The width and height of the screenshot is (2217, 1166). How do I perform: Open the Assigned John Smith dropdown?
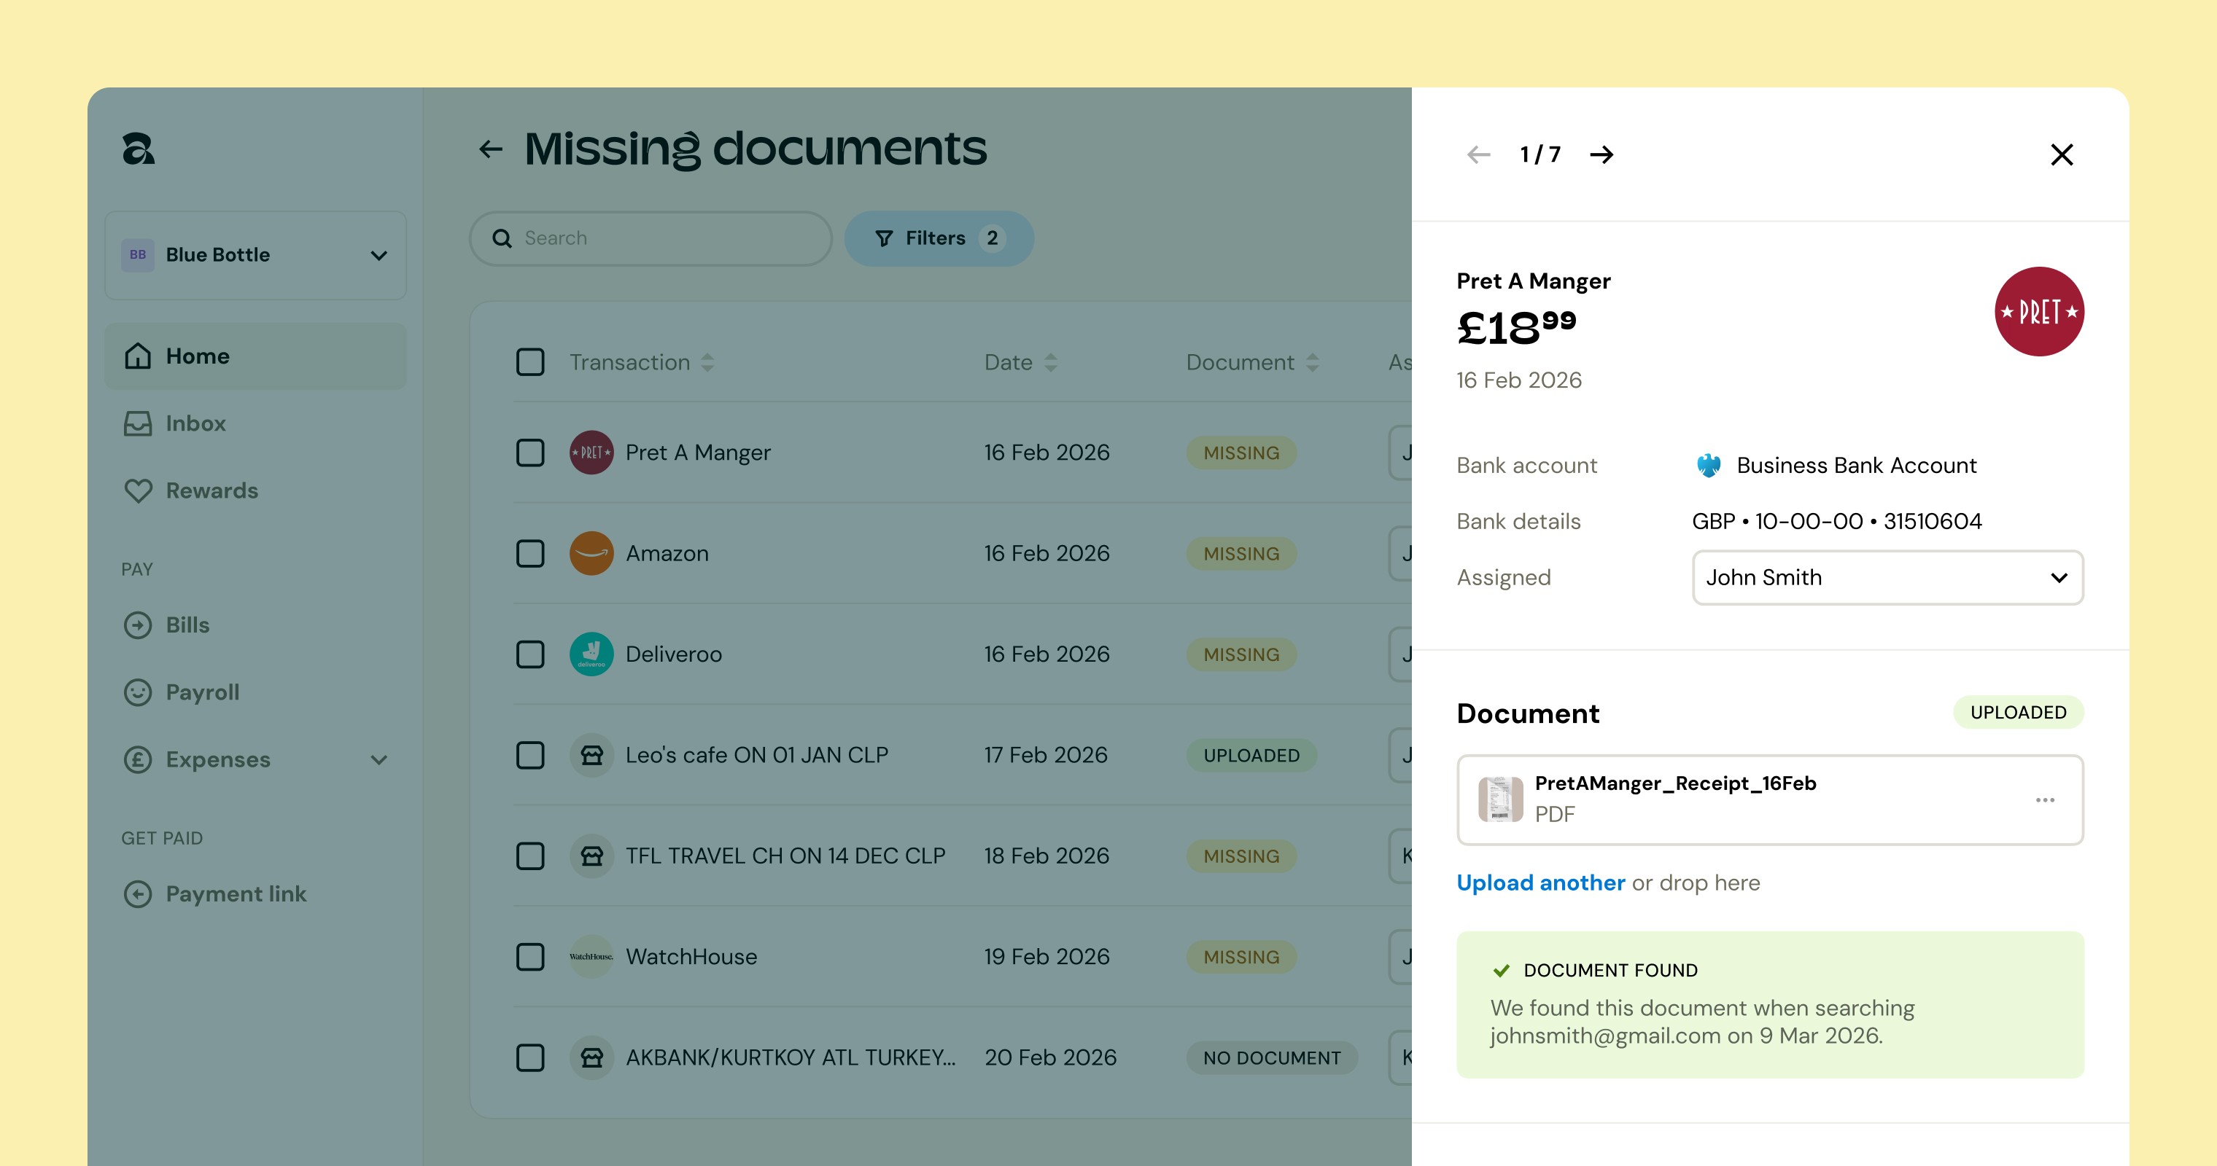pyautogui.click(x=1887, y=578)
